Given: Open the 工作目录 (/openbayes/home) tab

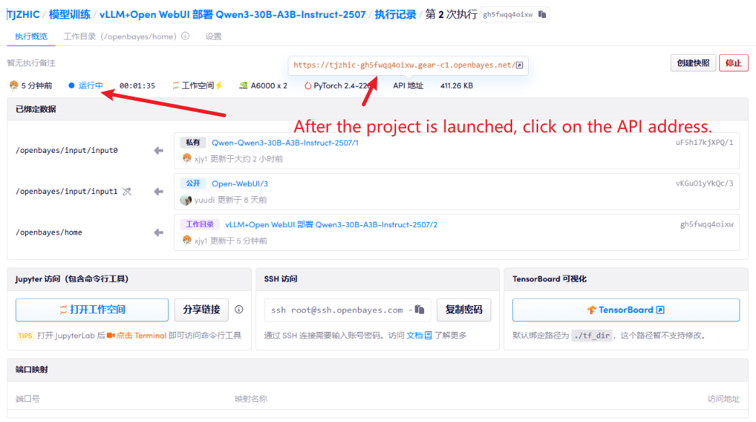Looking at the screenshot, I should (x=120, y=36).
